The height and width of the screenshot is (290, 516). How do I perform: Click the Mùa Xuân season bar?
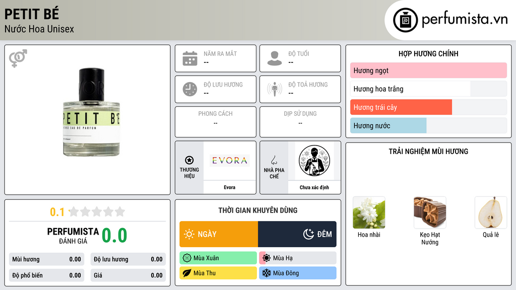218,258
